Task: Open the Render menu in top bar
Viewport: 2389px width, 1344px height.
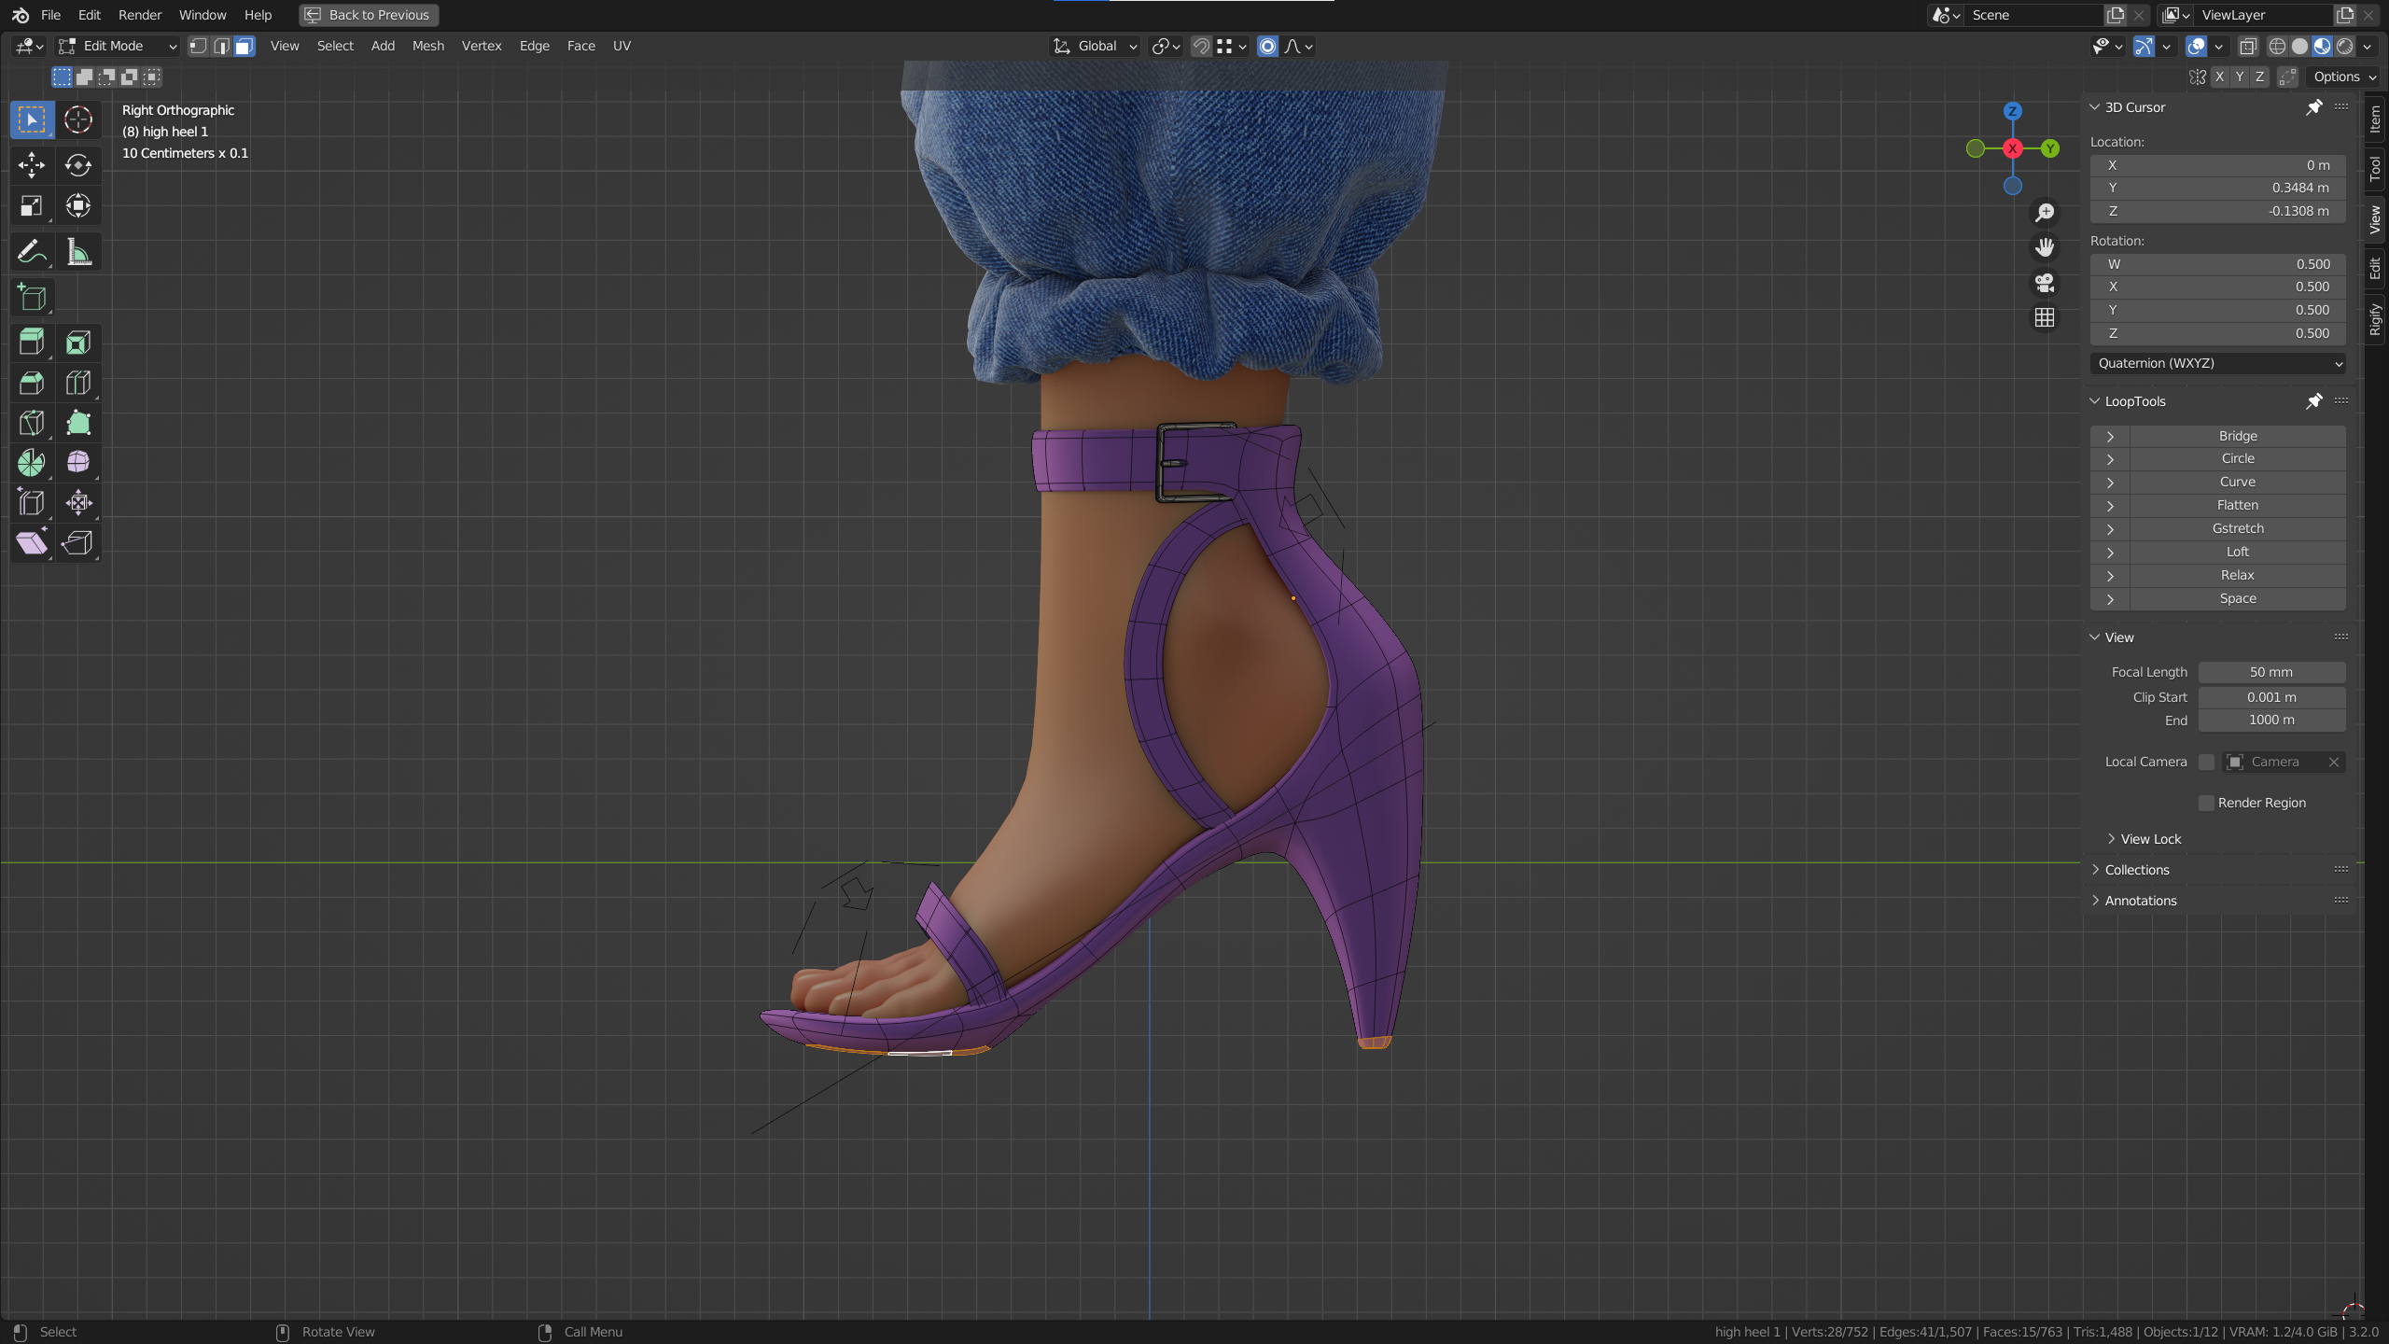Action: [140, 15]
